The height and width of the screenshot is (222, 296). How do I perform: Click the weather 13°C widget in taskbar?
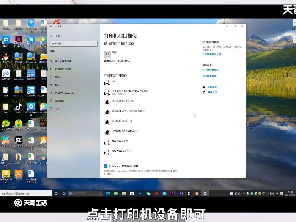pos(235,194)
